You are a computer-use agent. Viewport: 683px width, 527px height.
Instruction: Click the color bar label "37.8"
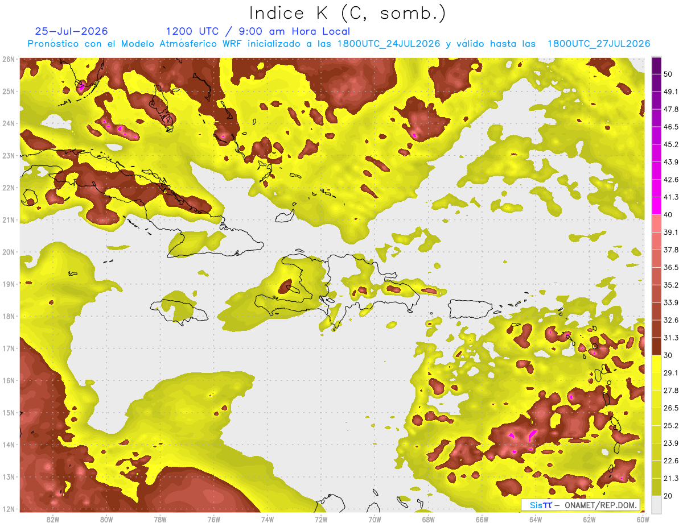[x=671, y=250]
